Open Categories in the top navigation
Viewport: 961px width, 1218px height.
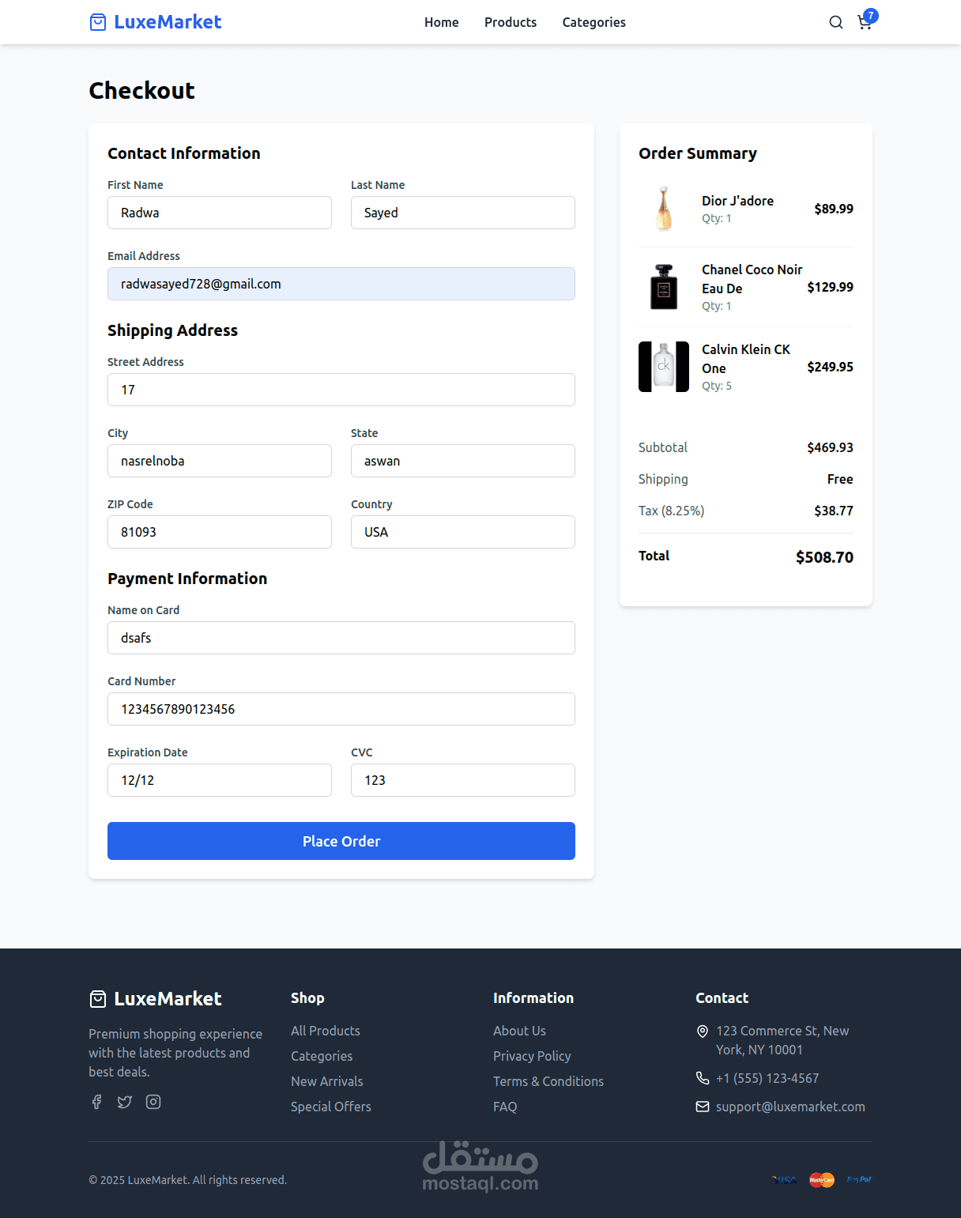coord(594,22)
